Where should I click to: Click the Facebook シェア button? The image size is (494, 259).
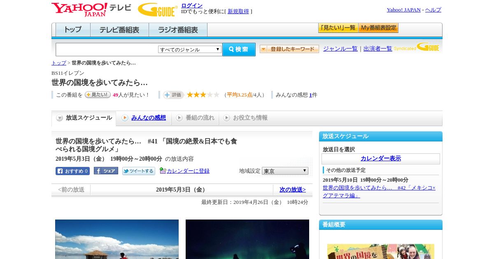coord(106,171)
